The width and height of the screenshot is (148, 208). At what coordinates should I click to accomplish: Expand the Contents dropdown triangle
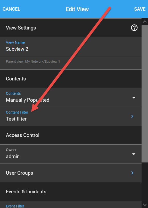point(134,98)
